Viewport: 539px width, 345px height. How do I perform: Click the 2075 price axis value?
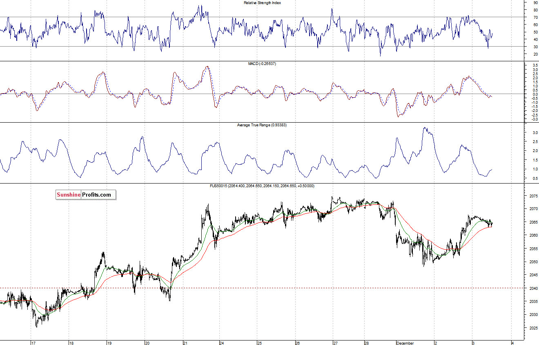click(534, 196)
